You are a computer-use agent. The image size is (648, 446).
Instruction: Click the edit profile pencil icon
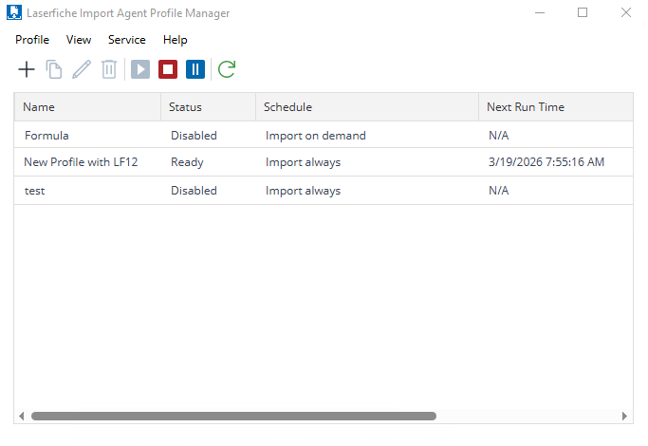click(x=82, y=69)
